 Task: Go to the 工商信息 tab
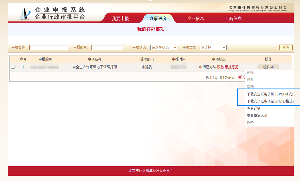click(233, 19)
